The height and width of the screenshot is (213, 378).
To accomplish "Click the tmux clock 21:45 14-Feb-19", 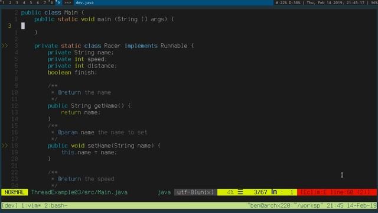I will pyautogui.click(x=351, y=206).
